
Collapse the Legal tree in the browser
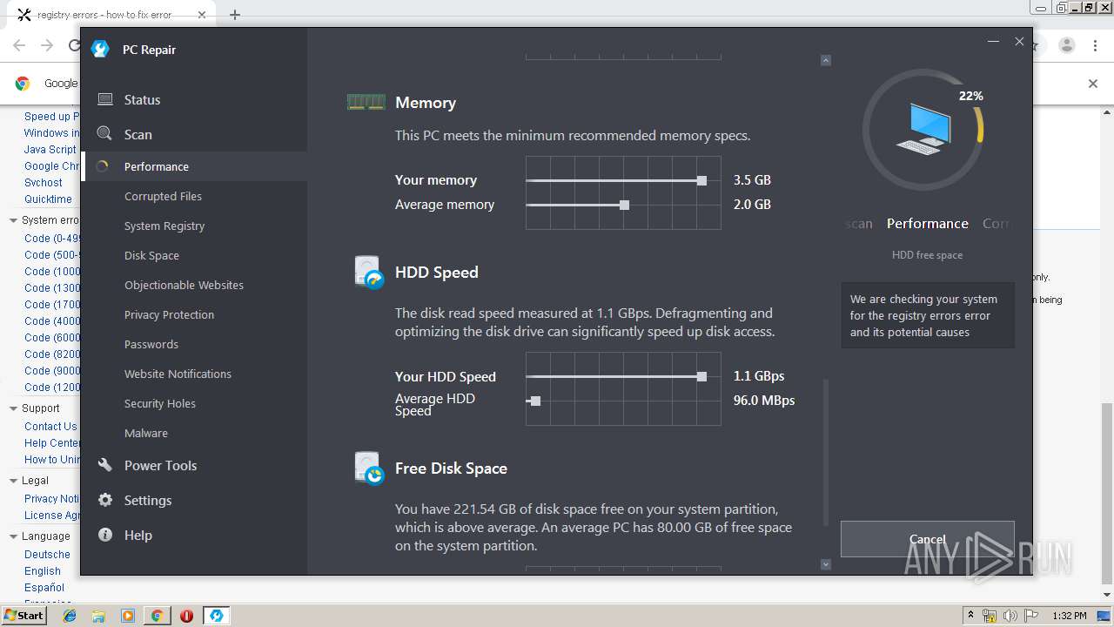[x=13, y=480]
